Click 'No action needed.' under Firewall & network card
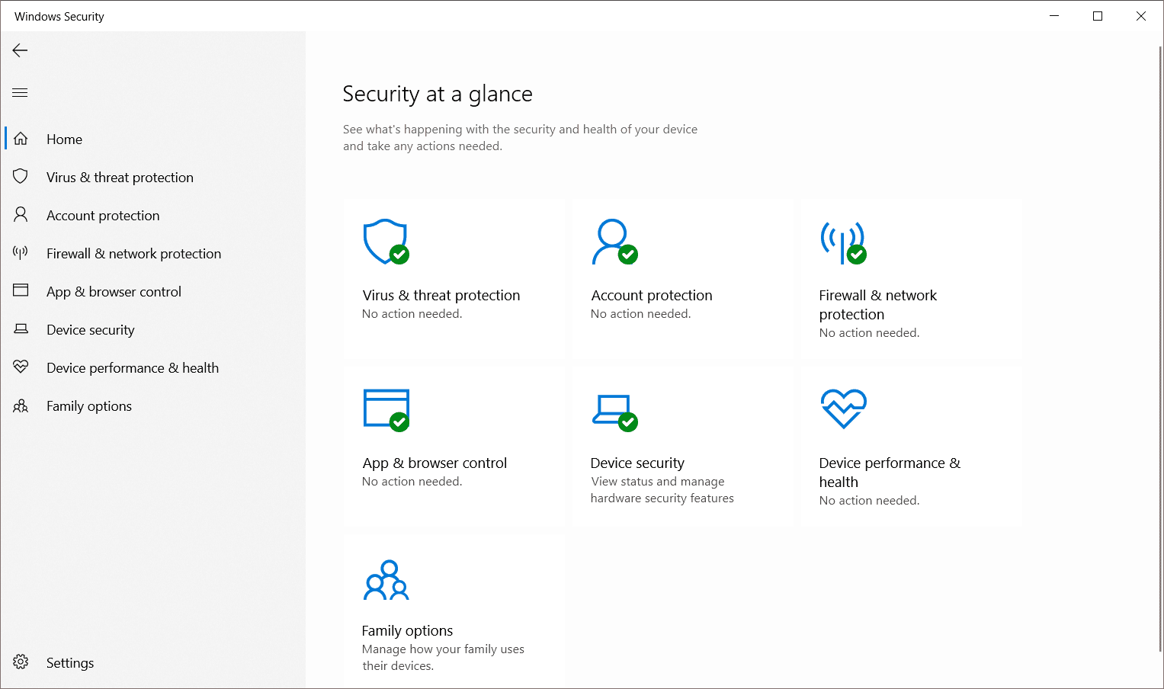1164x689 pixels. [x=869, y=333]
